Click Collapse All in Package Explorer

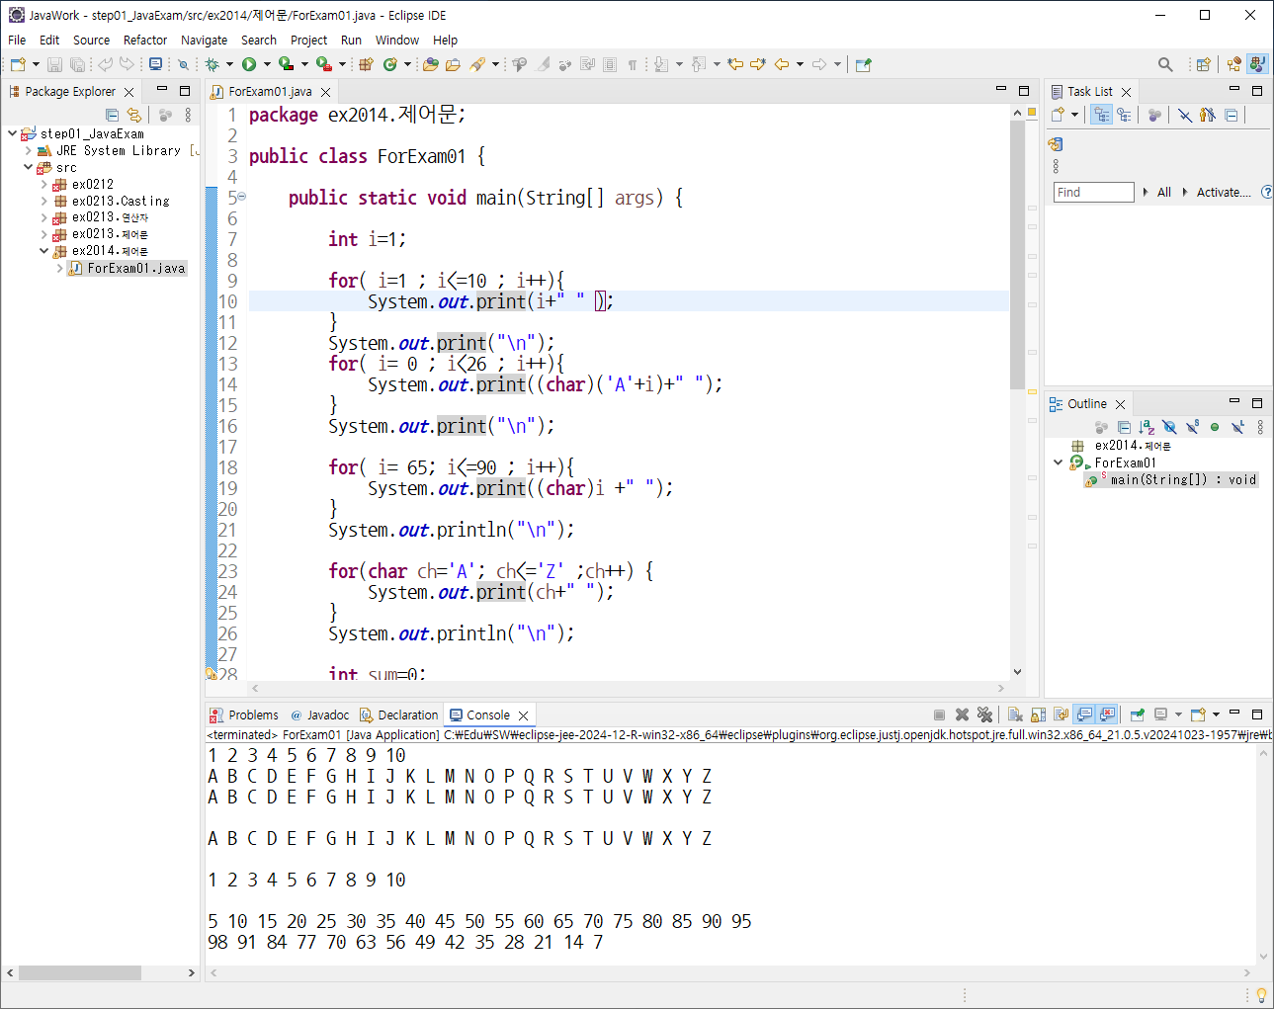click(x=112, y=115)
